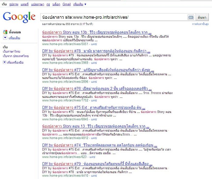This screenshot has width=212, height=179.
Task: Select เว็บภาษาไทย filter in sidebar
Action: 12,51
